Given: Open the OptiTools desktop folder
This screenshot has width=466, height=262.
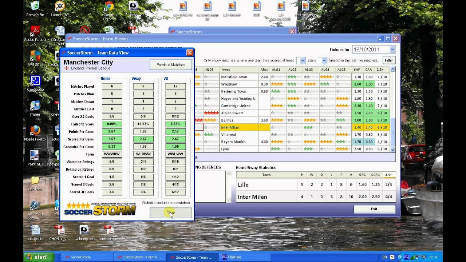Looking at the screenshot, I should 35,183.
